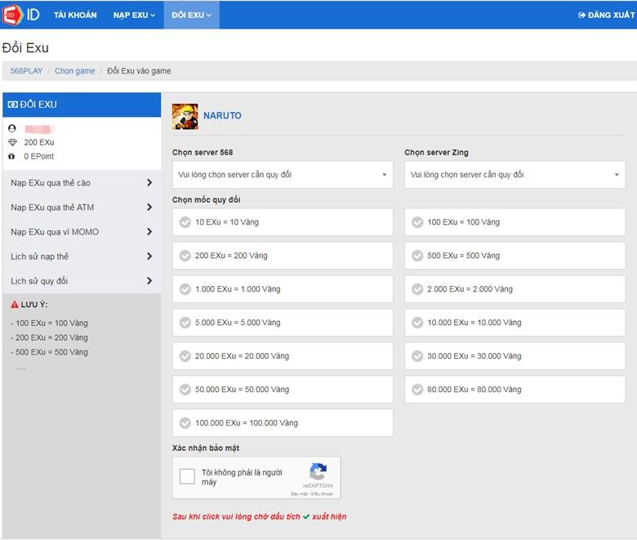Click the NARUTO game title link
This screenshot has width=637, height=540.
[222, 116]
